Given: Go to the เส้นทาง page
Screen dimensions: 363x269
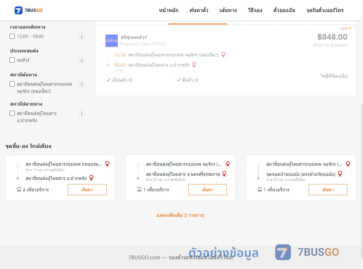Looking at the screenshot, I should point(228,10).
